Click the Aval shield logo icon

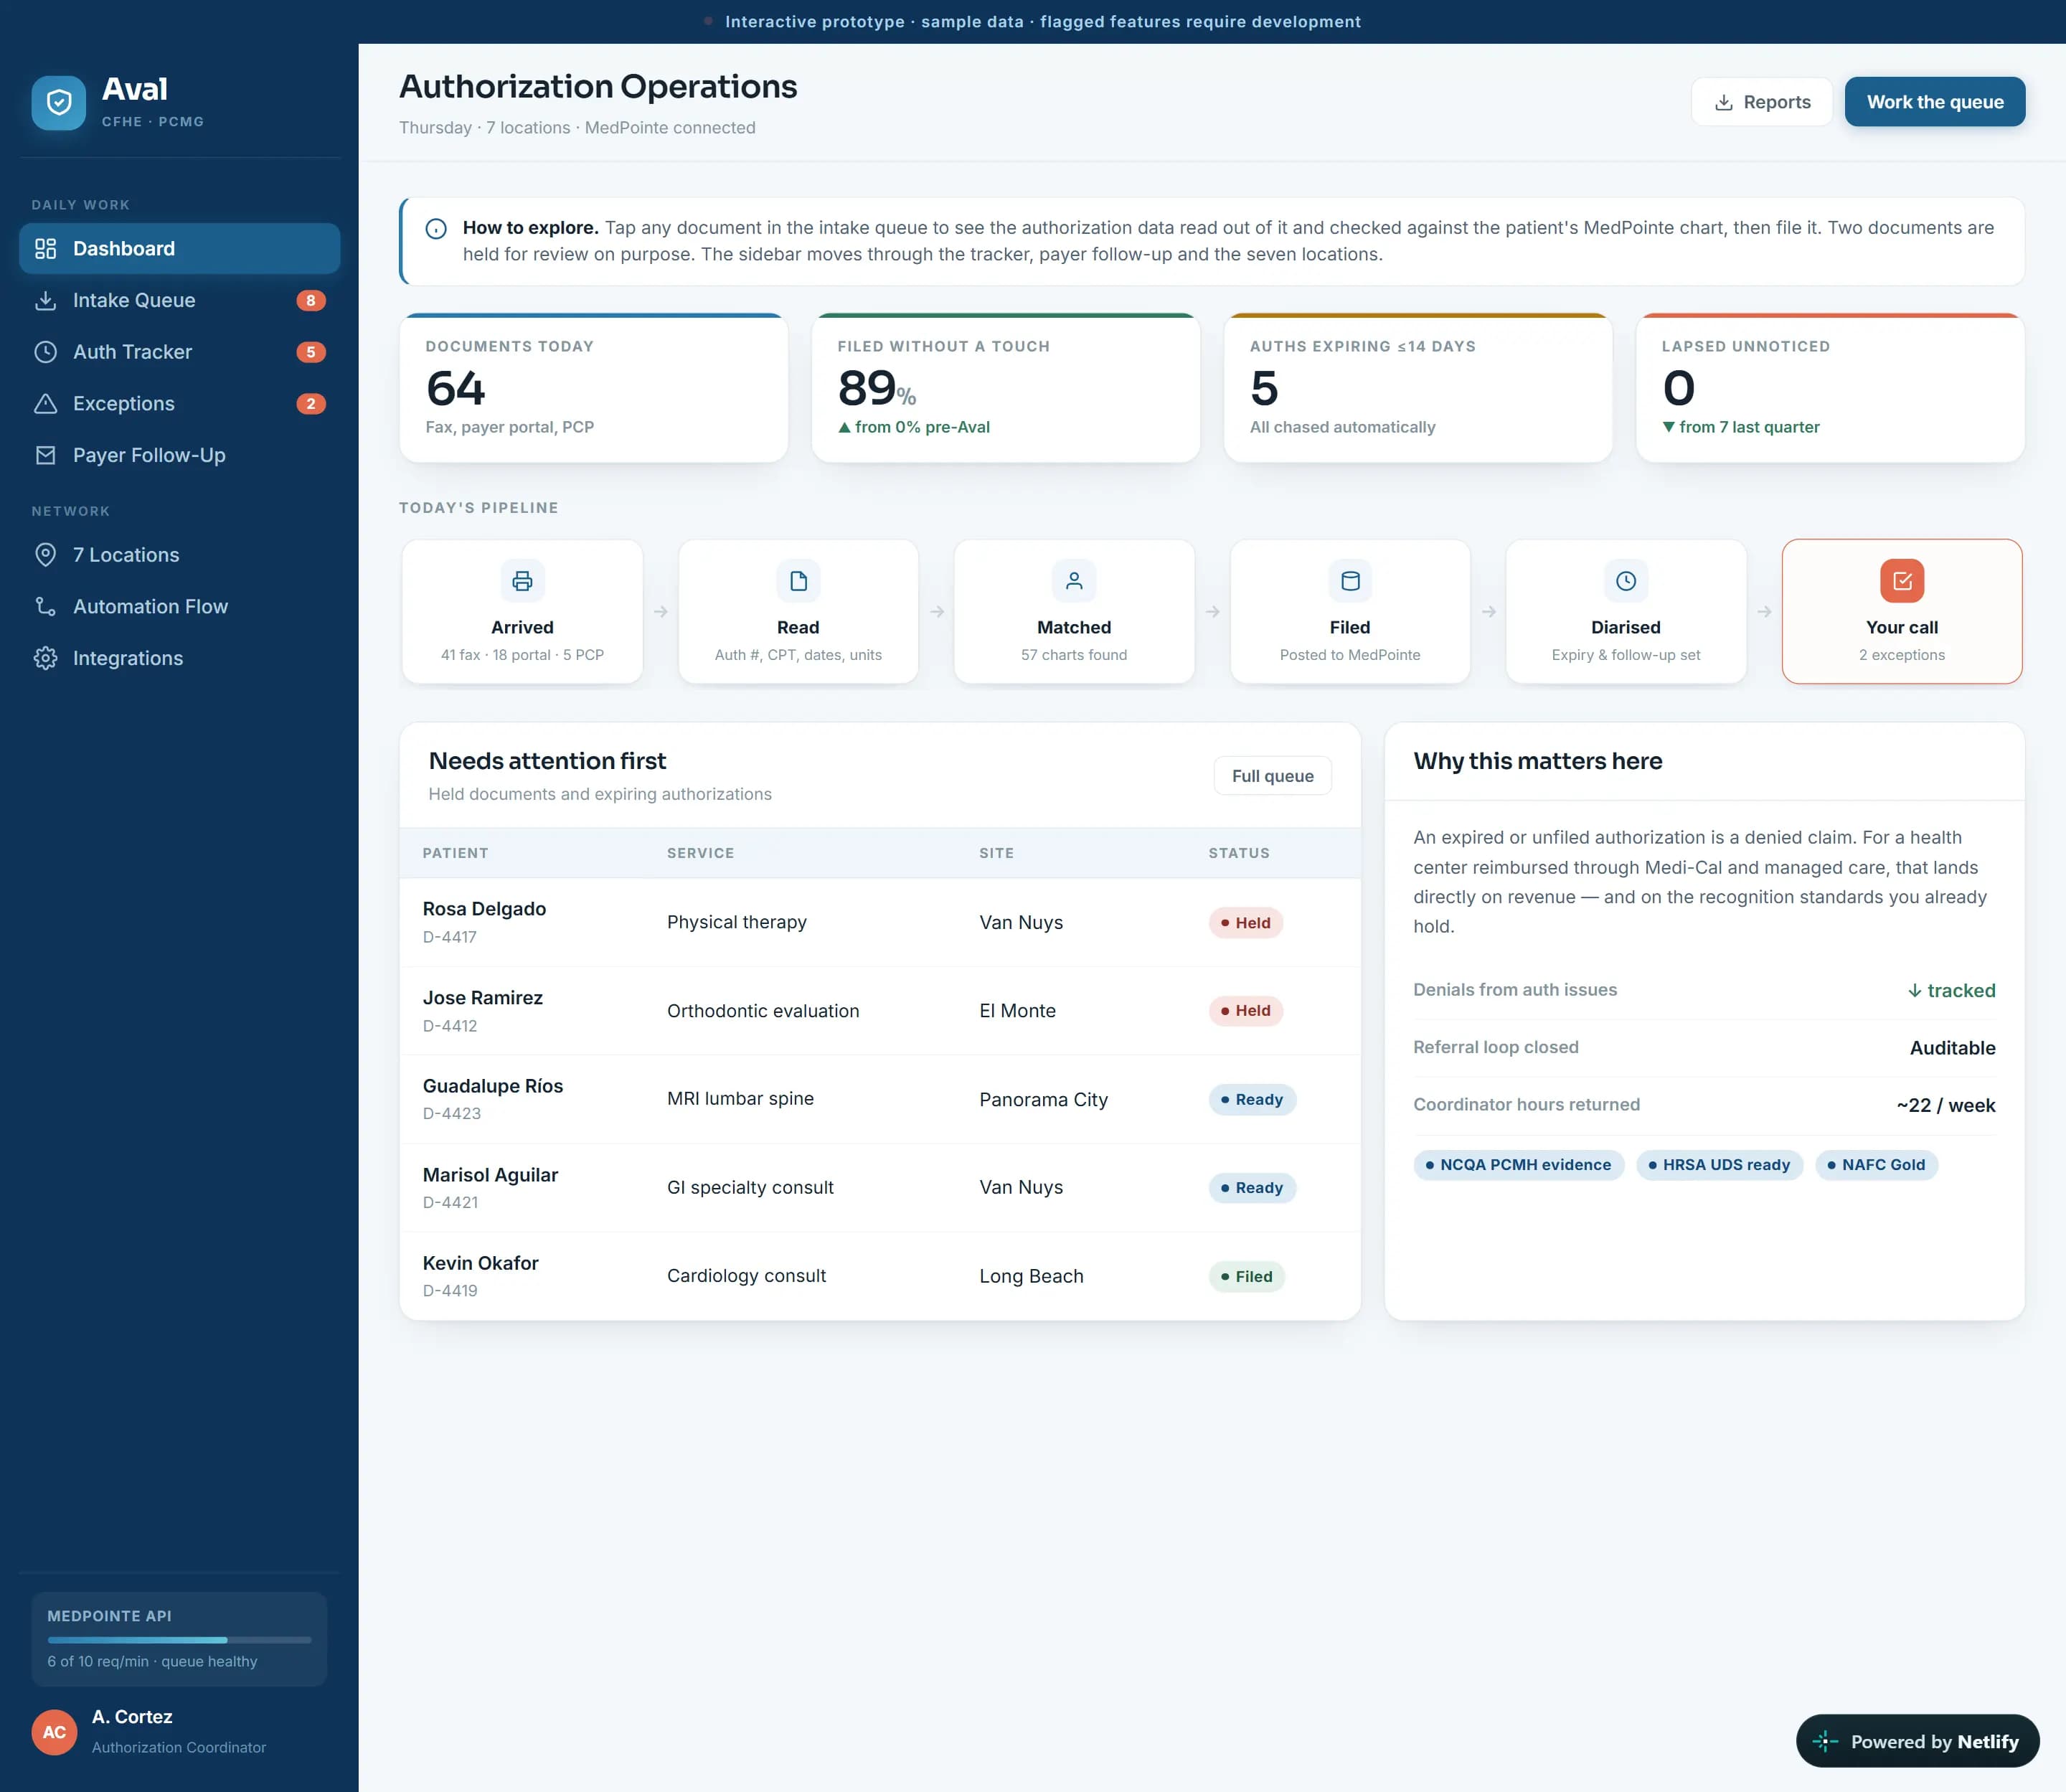coord(59,103)
